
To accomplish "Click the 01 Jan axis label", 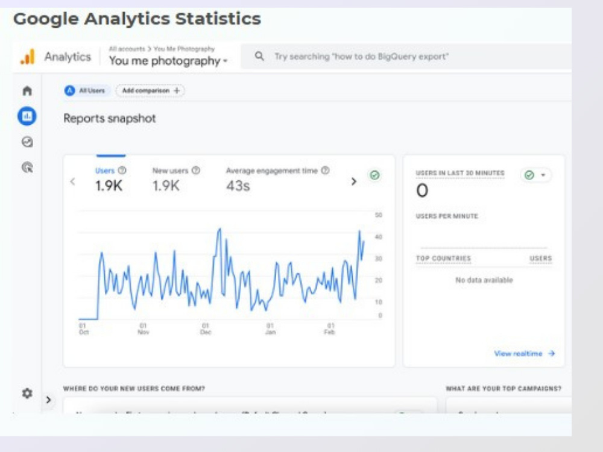I will pyautogui.click(x=270, y=329).
